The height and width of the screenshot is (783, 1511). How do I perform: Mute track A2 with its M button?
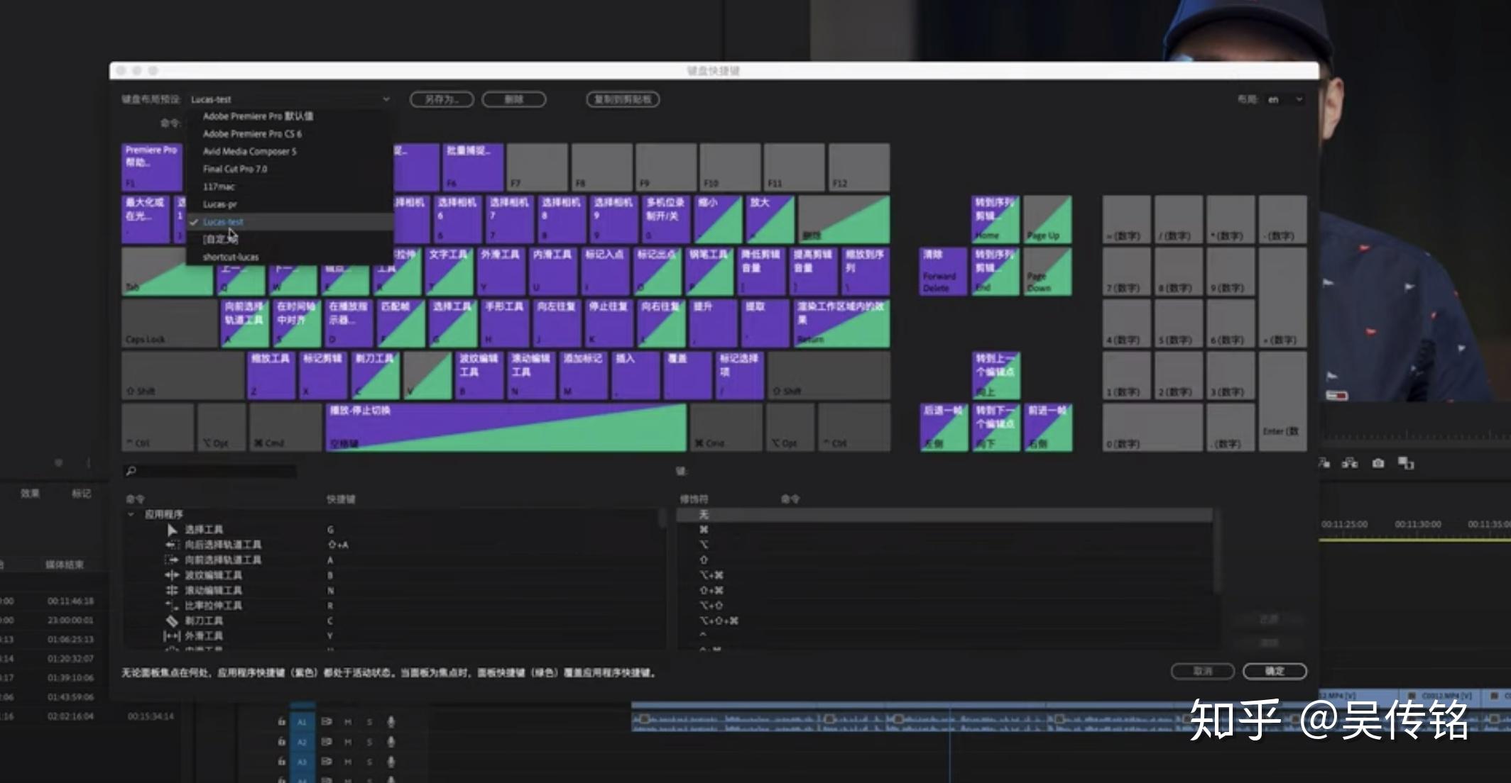coord(348,742)
